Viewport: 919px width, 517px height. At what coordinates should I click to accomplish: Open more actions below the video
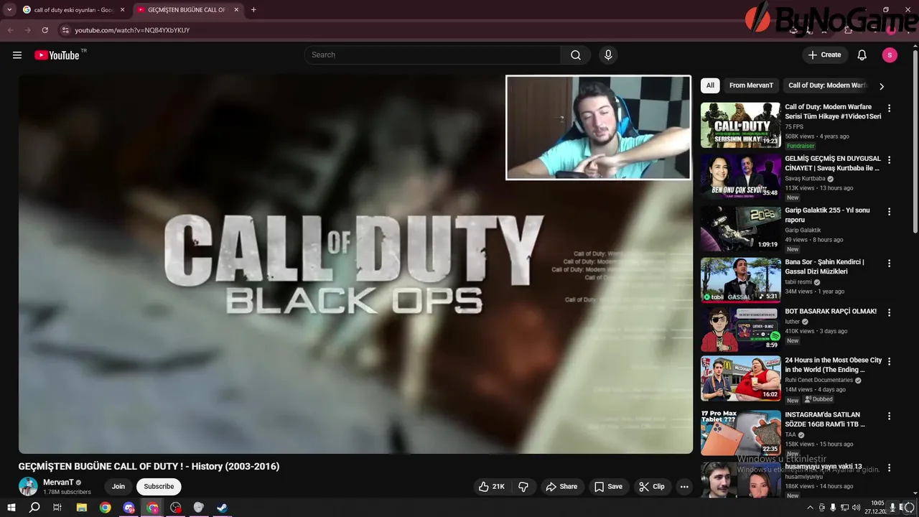click(x=684, y=486)
